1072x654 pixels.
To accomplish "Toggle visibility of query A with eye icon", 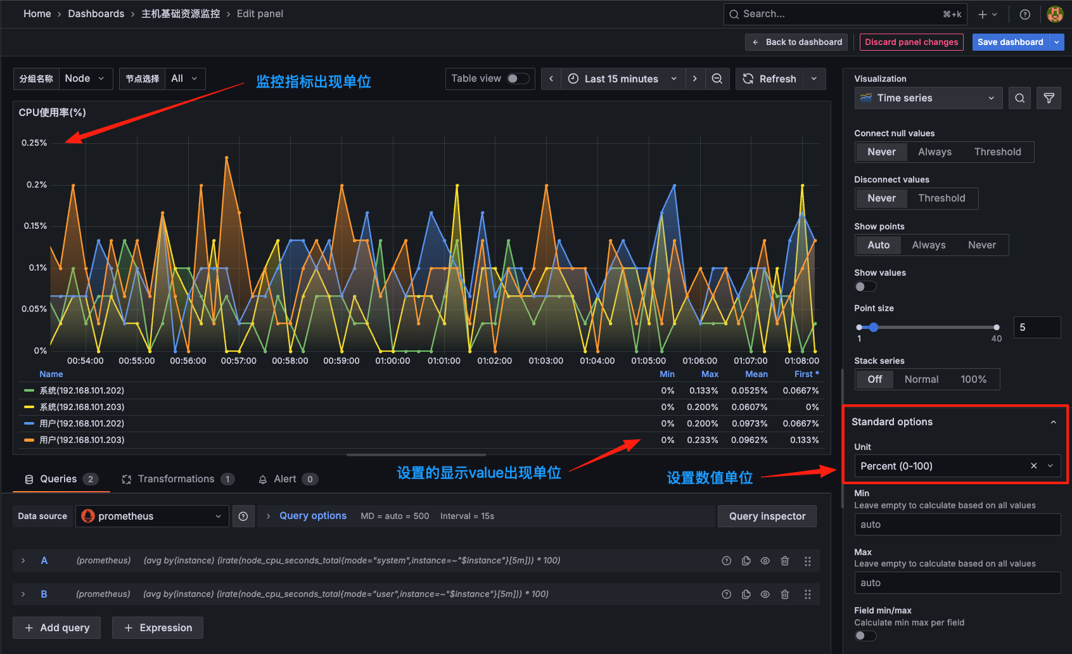I will (765, 560).
